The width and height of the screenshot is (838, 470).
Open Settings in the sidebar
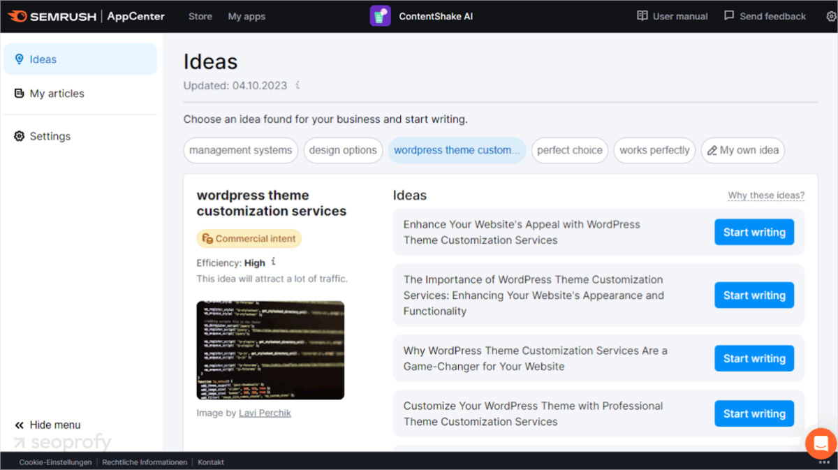[80, 136]
